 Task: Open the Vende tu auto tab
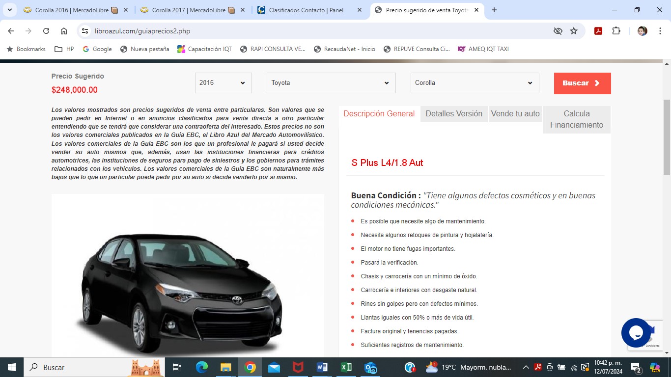point(515,114)
